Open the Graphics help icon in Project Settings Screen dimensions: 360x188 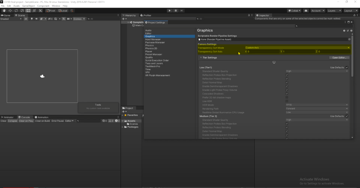(344, 31)
